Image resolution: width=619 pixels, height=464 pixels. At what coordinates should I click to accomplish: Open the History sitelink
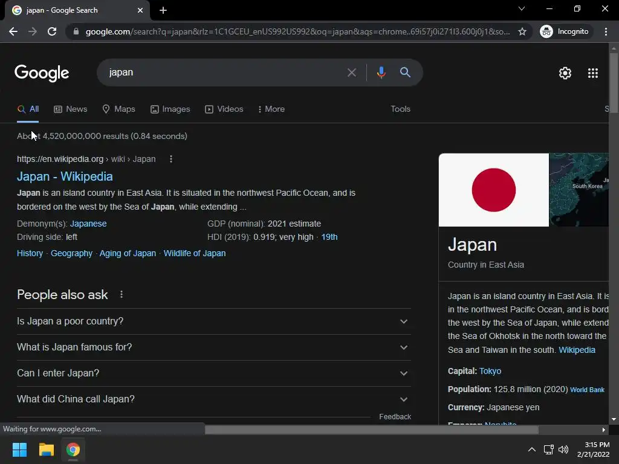30,253
